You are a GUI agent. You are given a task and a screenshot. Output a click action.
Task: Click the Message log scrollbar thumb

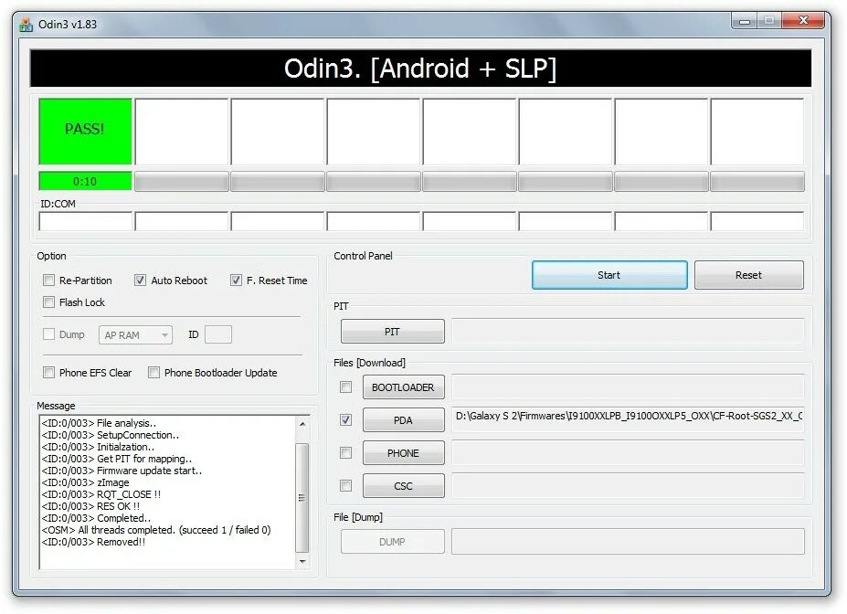coord(302,497)
